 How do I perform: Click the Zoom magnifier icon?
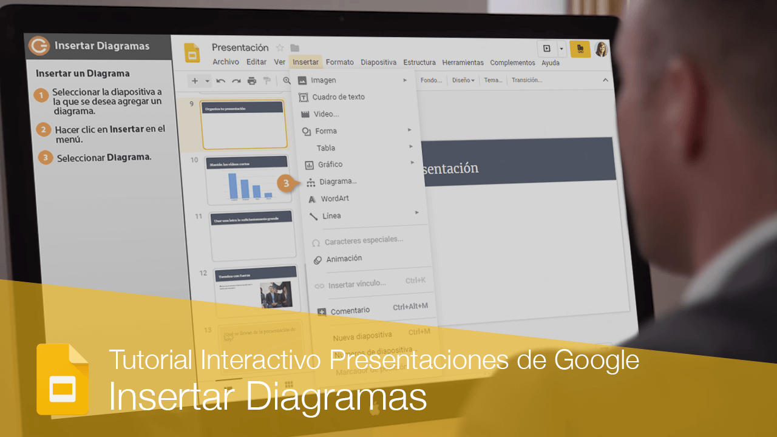pos(287,81)
